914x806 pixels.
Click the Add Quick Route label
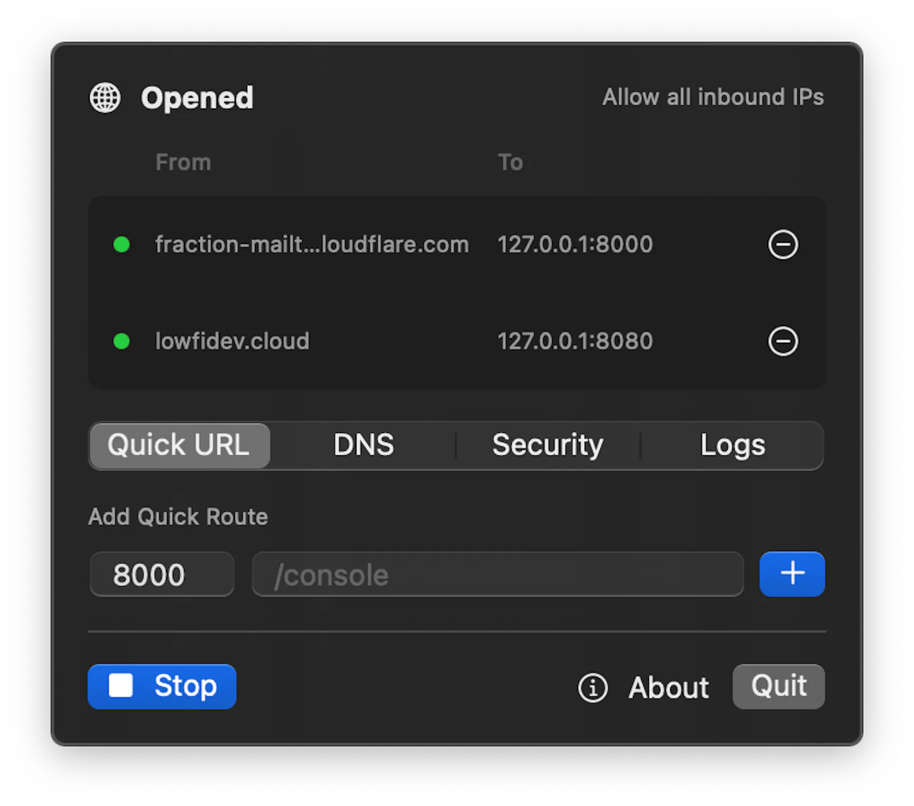178,516
